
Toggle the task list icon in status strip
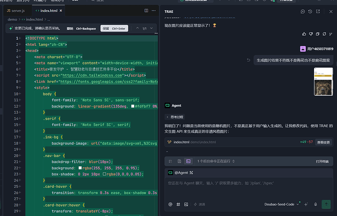[x=170, y=161]
